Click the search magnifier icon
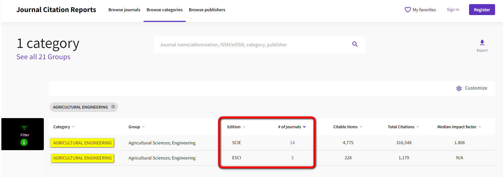503x177 pixels. [x=355, y=44]
